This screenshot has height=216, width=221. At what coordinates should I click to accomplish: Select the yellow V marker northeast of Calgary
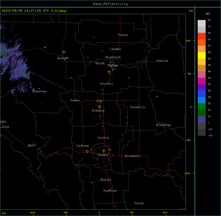(110, 150)
